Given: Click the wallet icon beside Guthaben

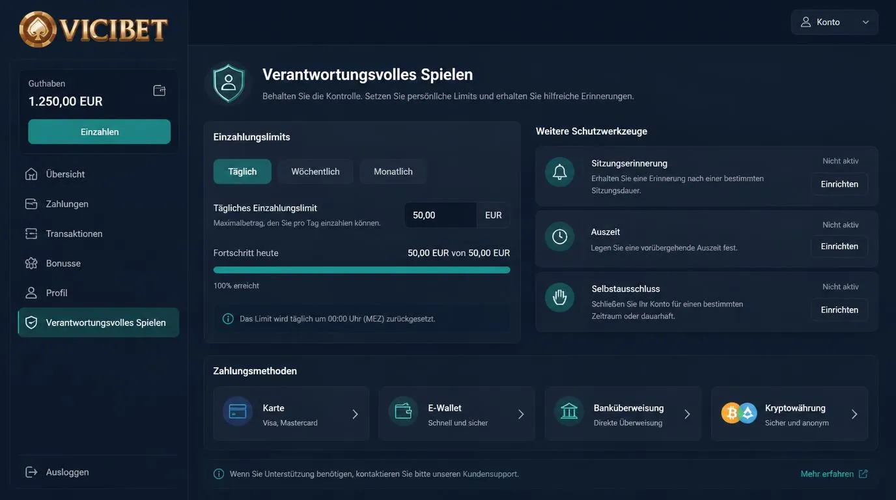Looking at the screenshot, I should pos(160,90).
